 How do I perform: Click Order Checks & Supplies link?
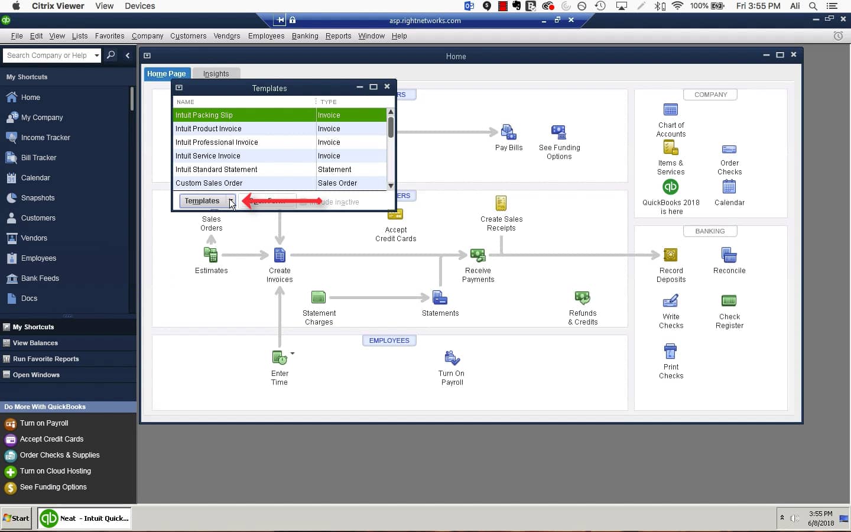[x=60, y=455]
